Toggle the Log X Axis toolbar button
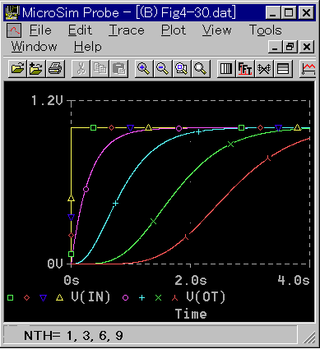 click(226, 68)
